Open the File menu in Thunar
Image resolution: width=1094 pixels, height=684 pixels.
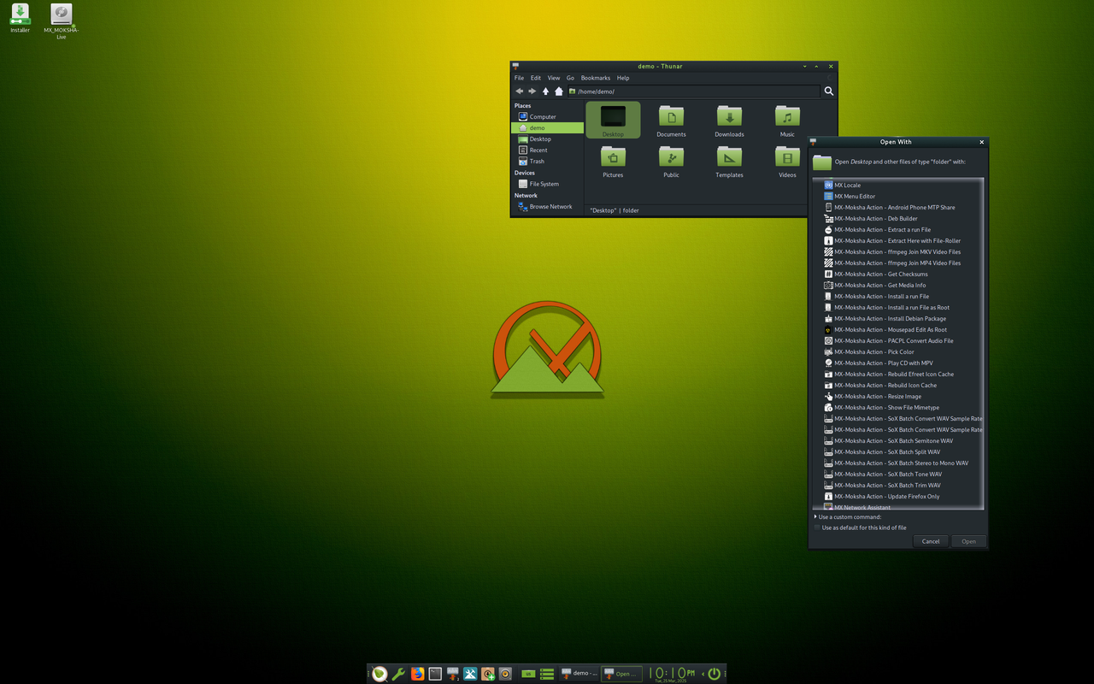(x=519, y=78)
